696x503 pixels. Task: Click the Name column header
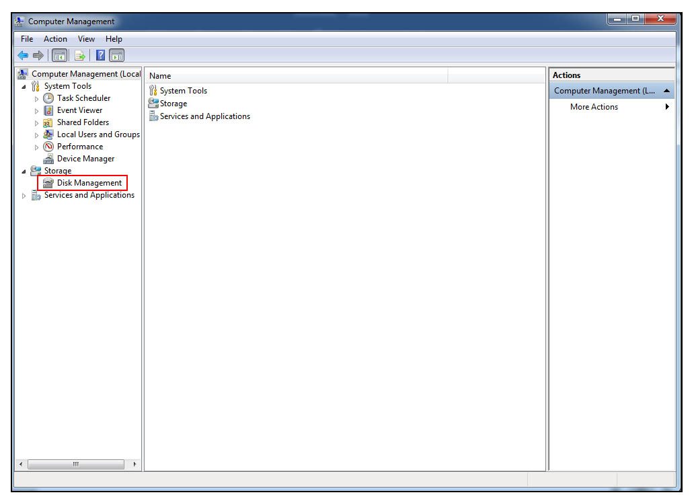(297, 76)
